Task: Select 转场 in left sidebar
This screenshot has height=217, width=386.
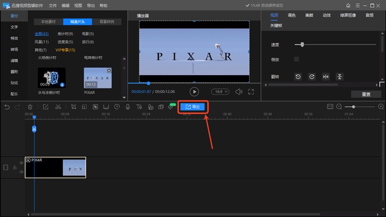Action: point(14,49)
